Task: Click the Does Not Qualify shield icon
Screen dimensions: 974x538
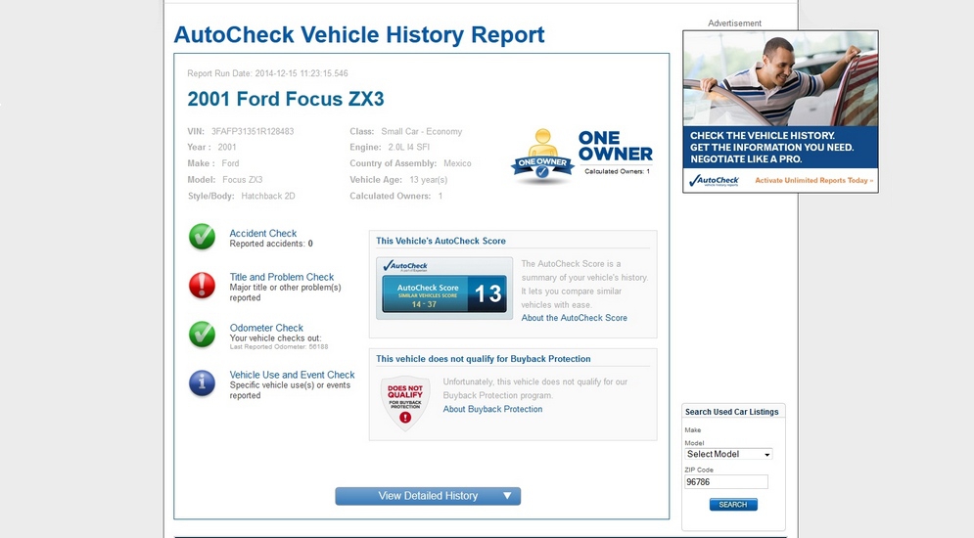Action: click(x=405, y=403)
